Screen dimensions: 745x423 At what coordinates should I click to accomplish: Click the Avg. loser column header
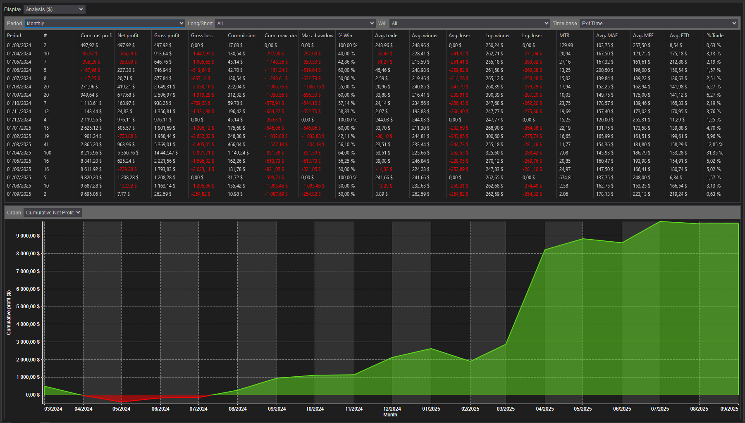pyautogui.click(x=464, y=36)
